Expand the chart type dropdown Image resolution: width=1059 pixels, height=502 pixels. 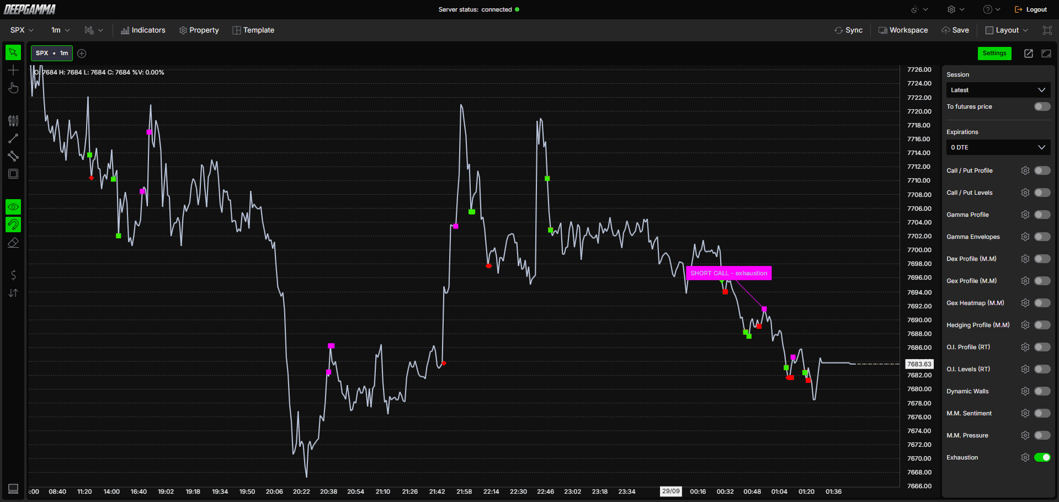click(x=94, y=30)
